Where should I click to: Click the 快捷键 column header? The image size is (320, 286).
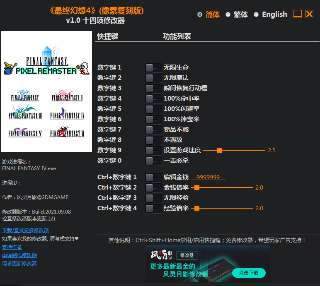[x=107, y=36]
